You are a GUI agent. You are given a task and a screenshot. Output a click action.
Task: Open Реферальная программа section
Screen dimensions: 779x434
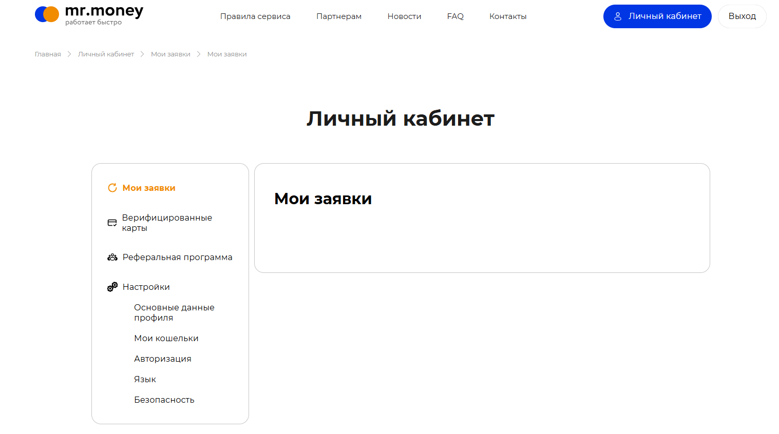pyautogui.click(x=177, y=257)
